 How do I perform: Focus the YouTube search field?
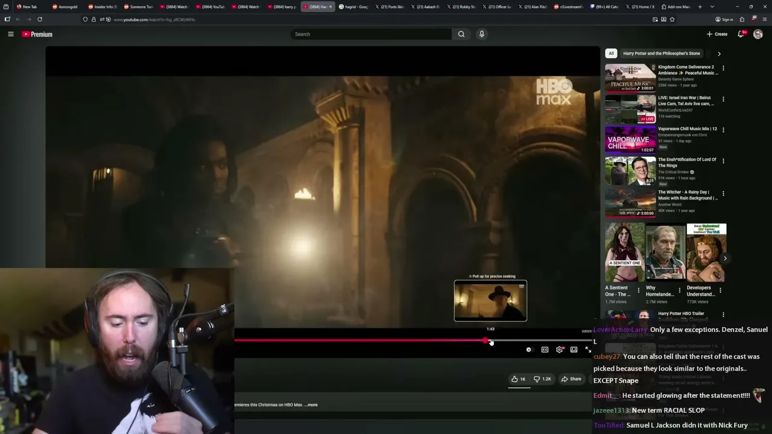tap(371, 34)
